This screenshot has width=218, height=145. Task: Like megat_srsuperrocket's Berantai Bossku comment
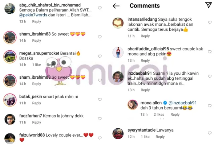click(100, 56)
